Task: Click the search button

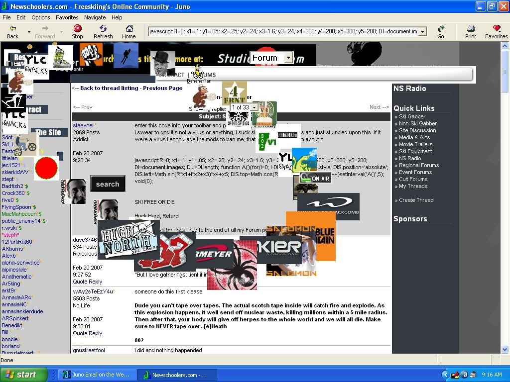Action: tap(108, 184)
